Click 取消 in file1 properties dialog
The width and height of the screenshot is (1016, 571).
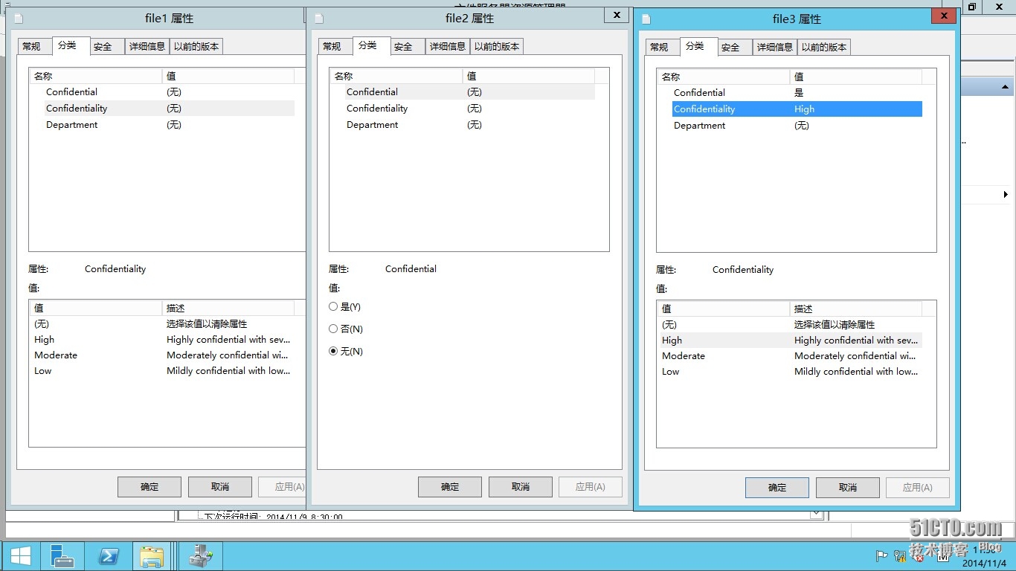tap(220, 487)
